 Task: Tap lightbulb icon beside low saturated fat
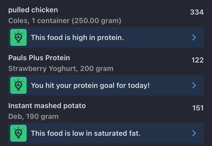click(18, 133)
